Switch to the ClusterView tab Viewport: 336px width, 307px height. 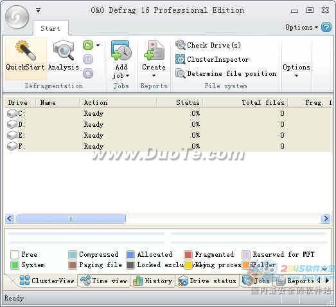[46, 281]
